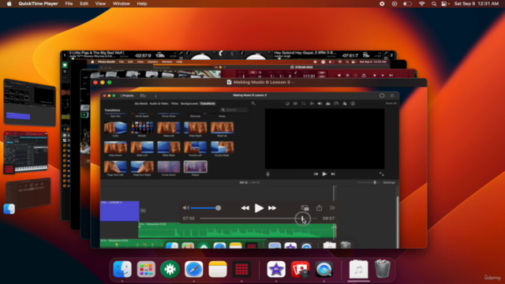Viewport: 505px width, 284px height.
Task: Click the QuickTime playback scrubber bar
Action: pos(259,219)
